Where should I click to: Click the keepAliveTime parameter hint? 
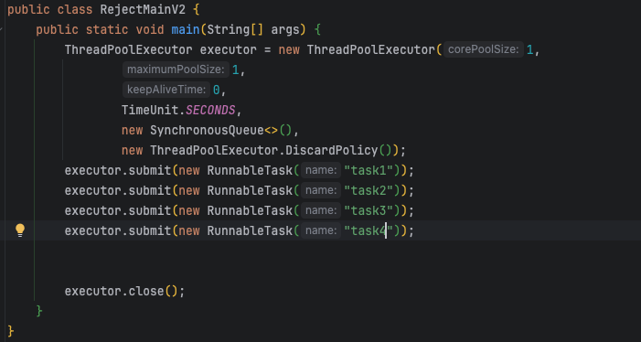point(166,90)
